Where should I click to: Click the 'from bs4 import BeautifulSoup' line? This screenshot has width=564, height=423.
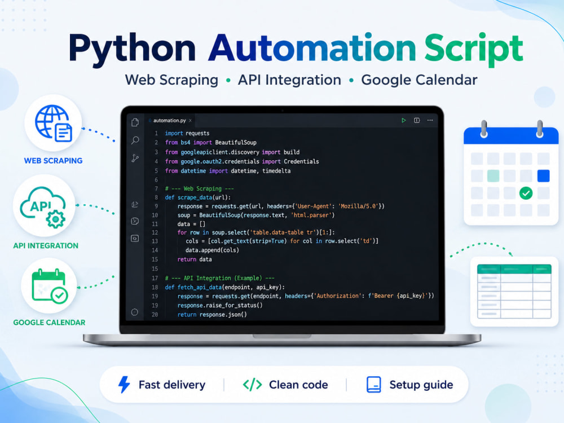[211, 143]
